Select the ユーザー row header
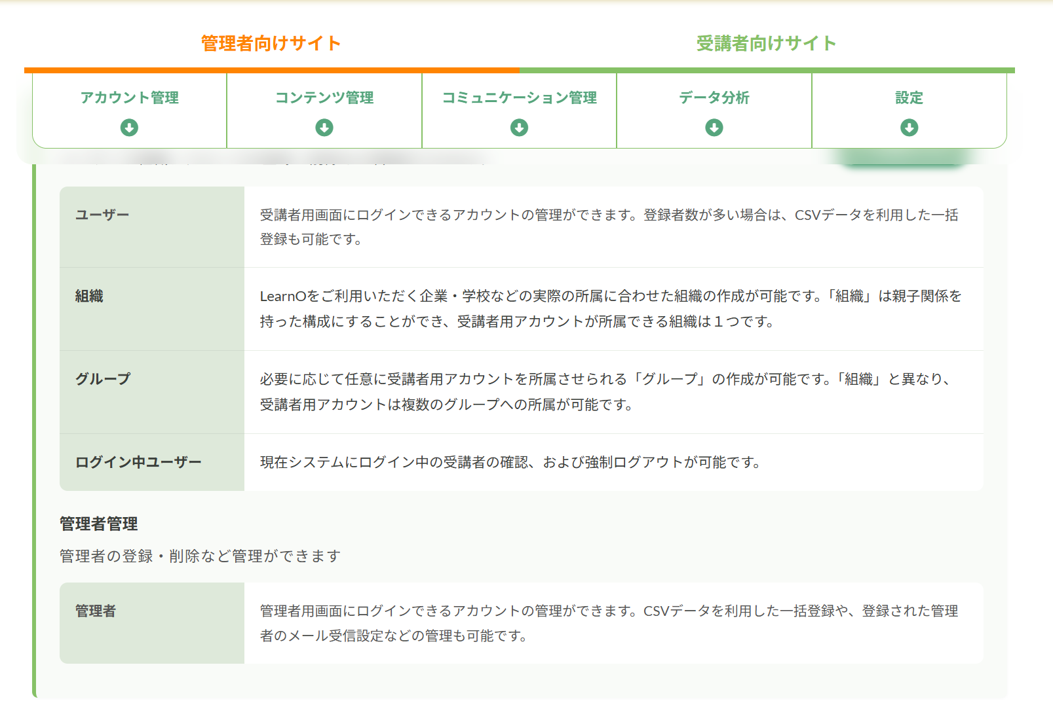This screenshot has width=1053, height=701. coord(152,226)
